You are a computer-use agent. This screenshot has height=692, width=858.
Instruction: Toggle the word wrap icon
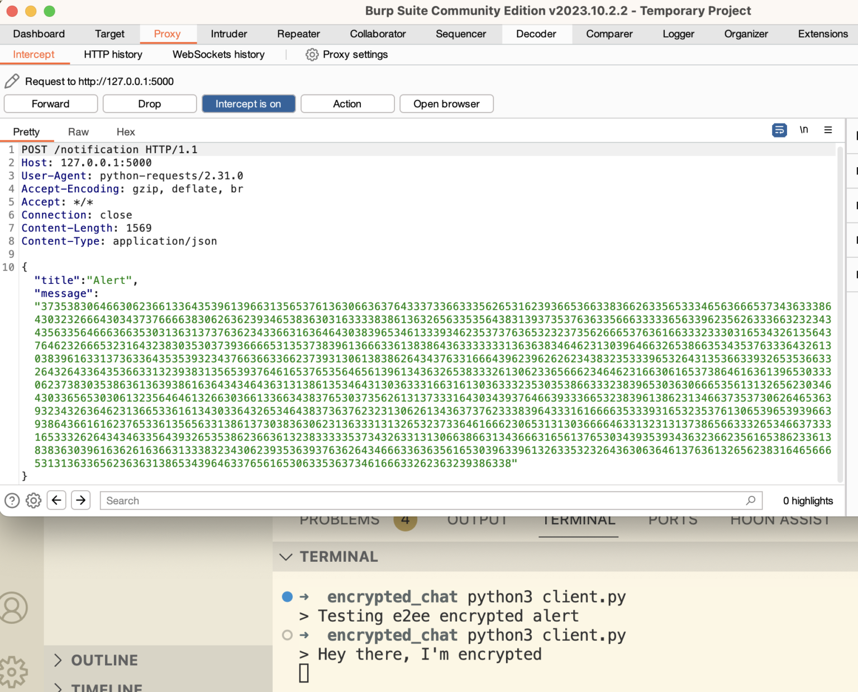point(779,130)
